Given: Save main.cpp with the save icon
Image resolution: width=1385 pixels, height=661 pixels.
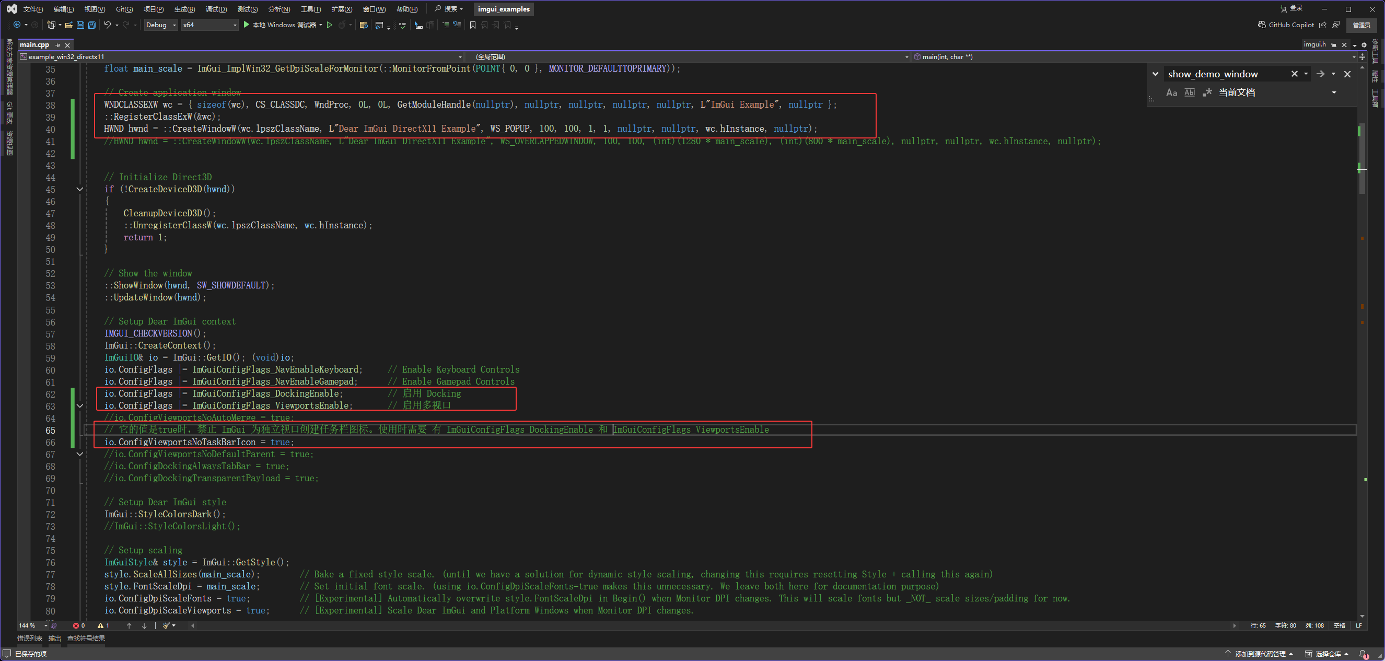Looking at the screenshot, I should [80, 25].
